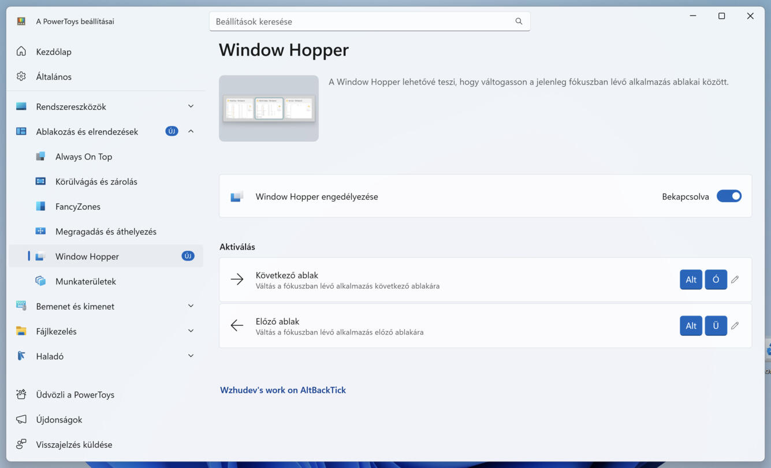Focus the Beállítások keresése search field

coord(370,21)
